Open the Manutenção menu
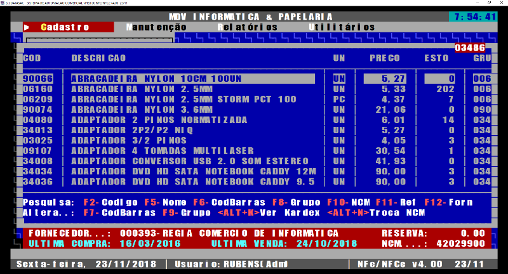 pos(156,27)
